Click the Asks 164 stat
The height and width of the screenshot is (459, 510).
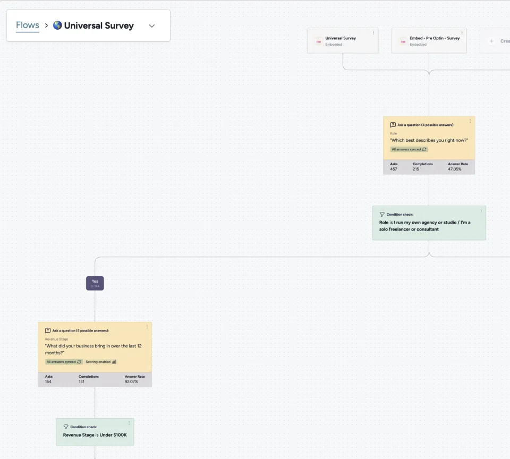[x=49, y=379]
